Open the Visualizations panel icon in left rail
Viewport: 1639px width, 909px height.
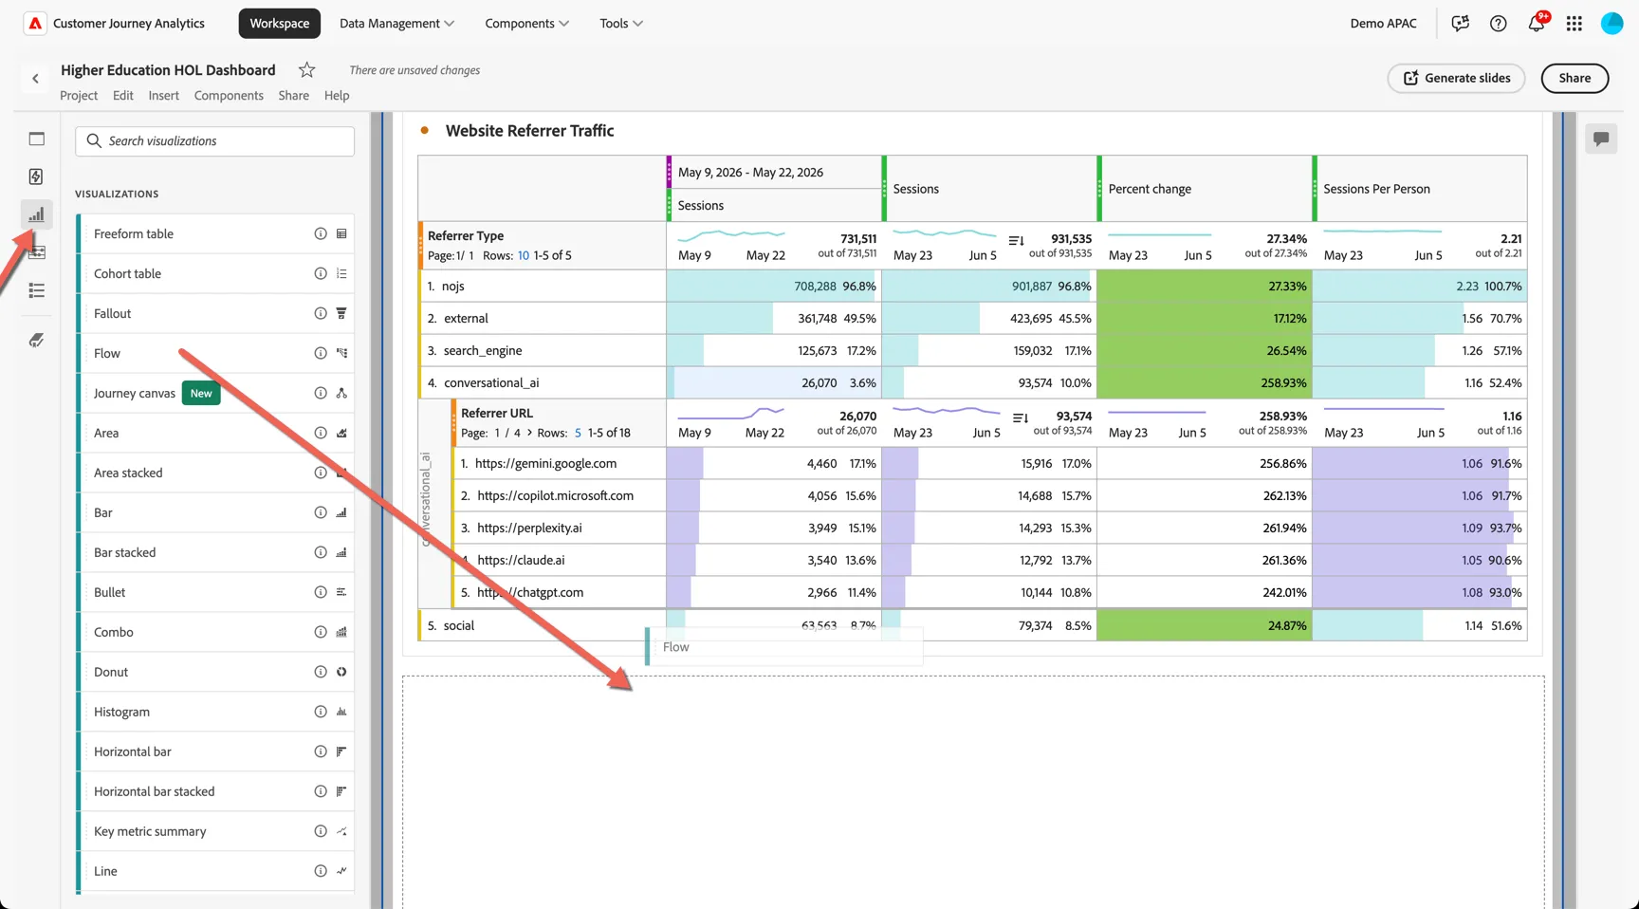click(36, 214)
